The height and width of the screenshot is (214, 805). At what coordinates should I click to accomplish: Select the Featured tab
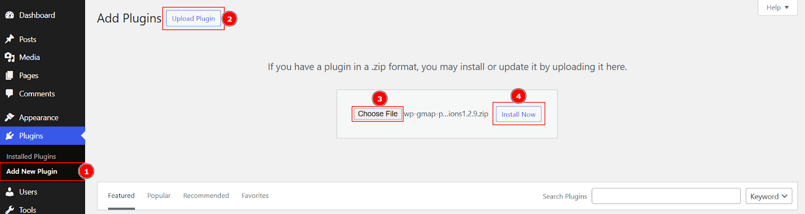coord(121,196)
